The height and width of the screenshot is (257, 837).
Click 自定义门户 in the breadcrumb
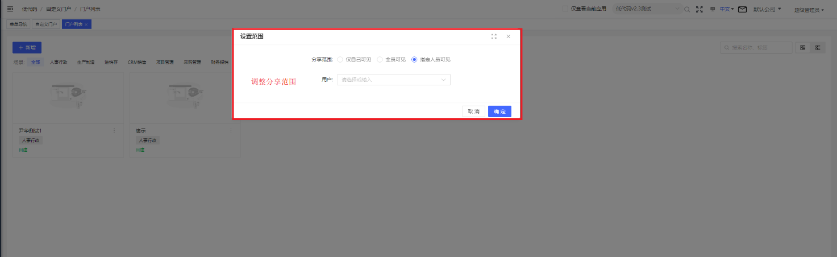[59, 9]
